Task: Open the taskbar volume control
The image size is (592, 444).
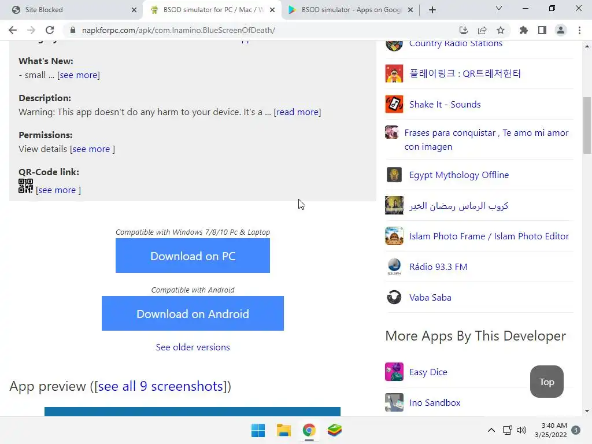Action: pos(521,430)
